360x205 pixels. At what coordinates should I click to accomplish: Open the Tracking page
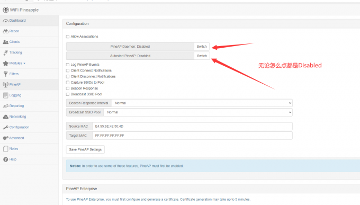pyautogui.click(x=15, y=52)
